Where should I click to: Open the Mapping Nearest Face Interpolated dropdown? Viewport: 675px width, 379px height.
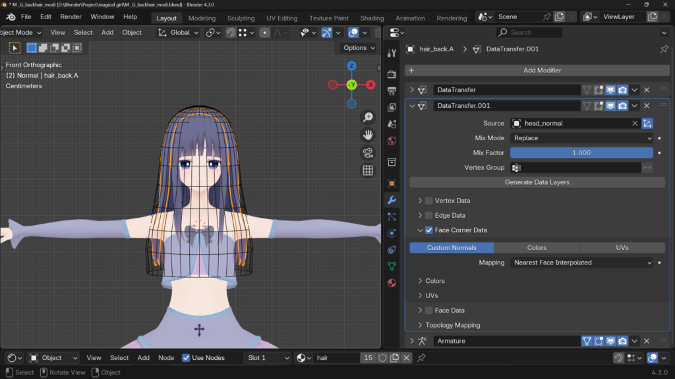tap(581, 263)
